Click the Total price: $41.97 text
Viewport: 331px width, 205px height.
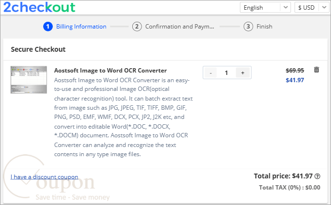(283, 176)
